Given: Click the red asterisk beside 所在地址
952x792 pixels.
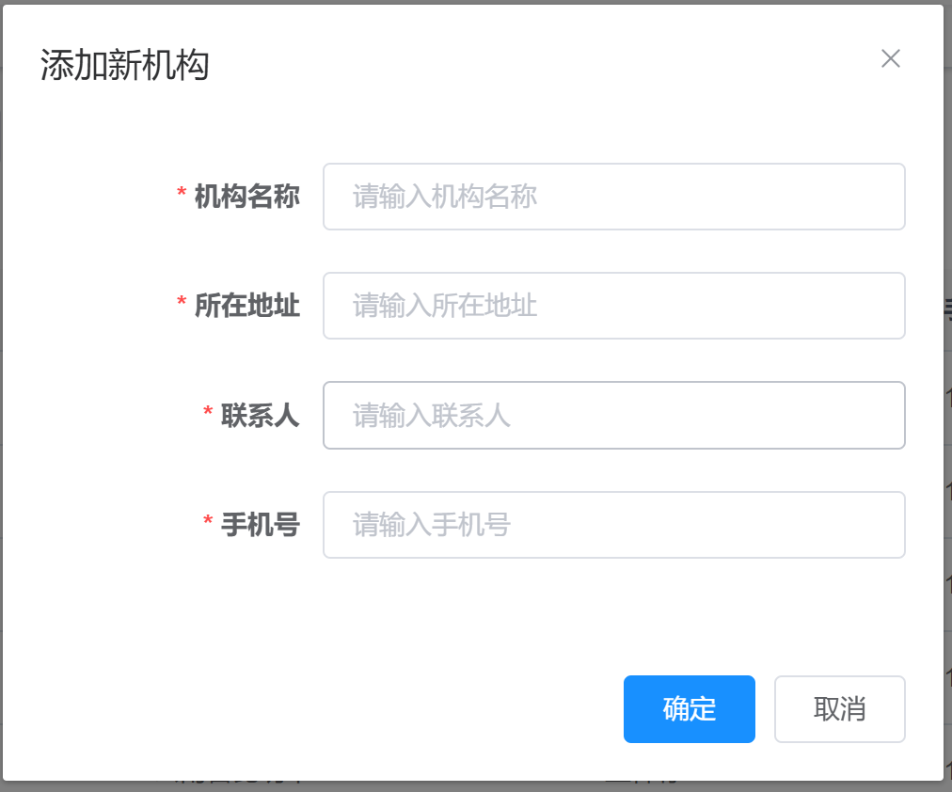Looking at the screenshot, I should tap(182, 304).
